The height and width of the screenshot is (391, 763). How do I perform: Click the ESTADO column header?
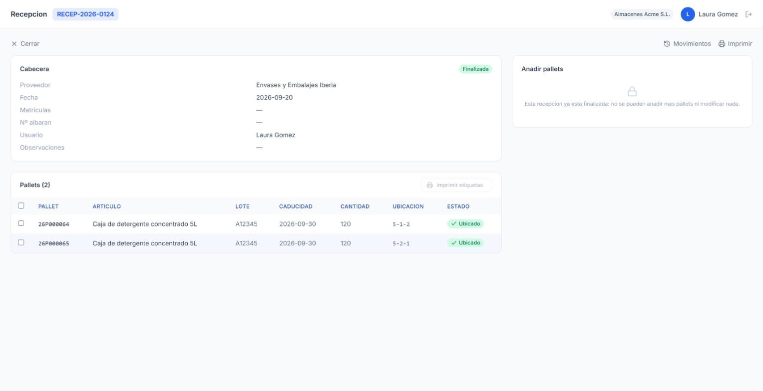point(458,206)
